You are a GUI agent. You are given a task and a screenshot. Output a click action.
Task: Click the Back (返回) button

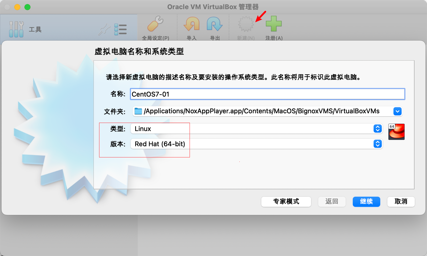(332, 202)
